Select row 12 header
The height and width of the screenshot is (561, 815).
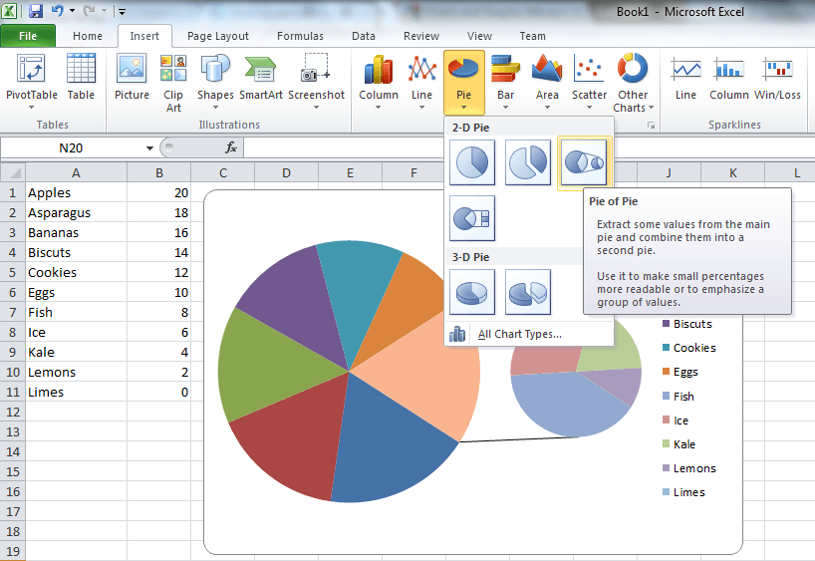tap(13, 413)
